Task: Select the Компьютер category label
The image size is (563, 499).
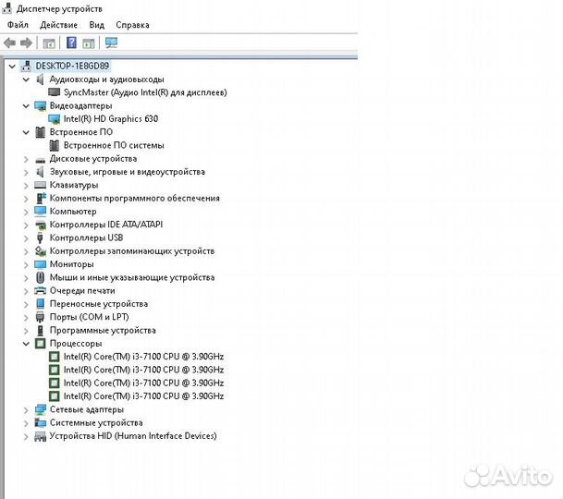Action: point(73,212)
